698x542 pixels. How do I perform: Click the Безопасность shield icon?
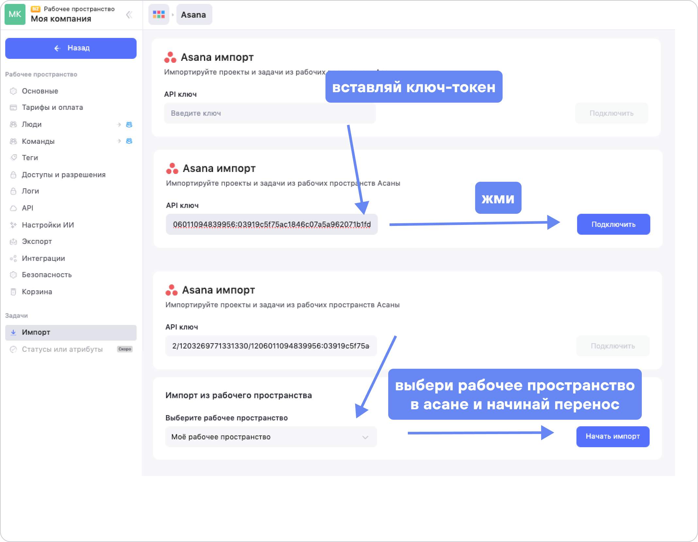click(13, 275)
